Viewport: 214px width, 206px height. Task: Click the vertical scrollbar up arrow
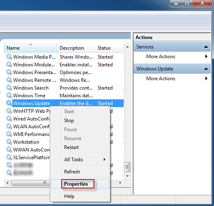coord(127,47)
